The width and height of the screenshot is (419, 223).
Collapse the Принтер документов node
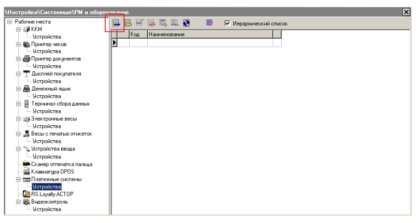click(19, 58)
